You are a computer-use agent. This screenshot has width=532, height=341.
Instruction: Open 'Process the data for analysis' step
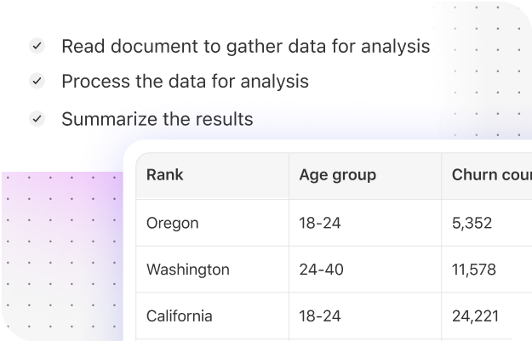click(x=185, y=82)
